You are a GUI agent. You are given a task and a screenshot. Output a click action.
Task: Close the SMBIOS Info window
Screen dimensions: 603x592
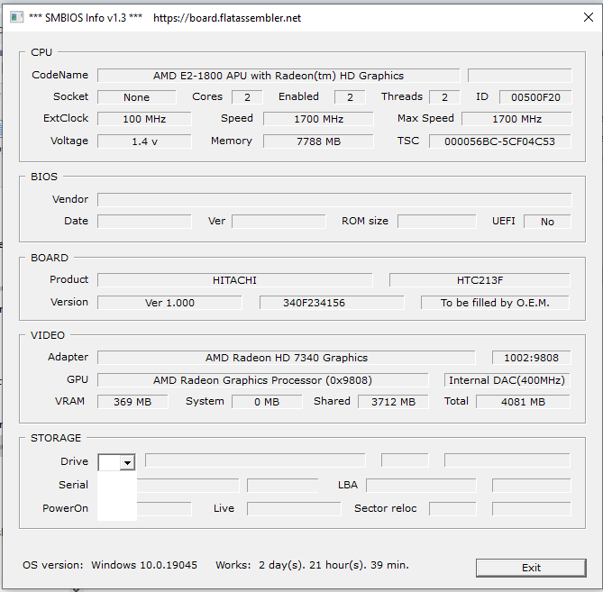[x=588, y=17]
